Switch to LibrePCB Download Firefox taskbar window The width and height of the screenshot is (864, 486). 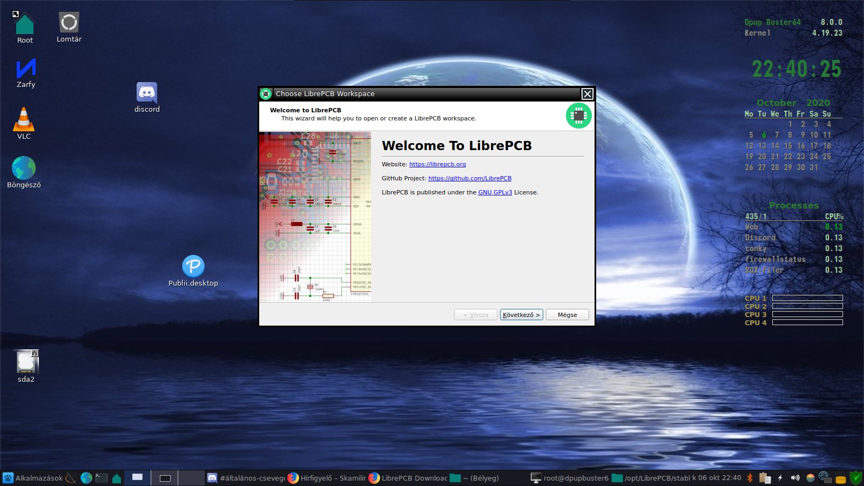click(408, 478)
